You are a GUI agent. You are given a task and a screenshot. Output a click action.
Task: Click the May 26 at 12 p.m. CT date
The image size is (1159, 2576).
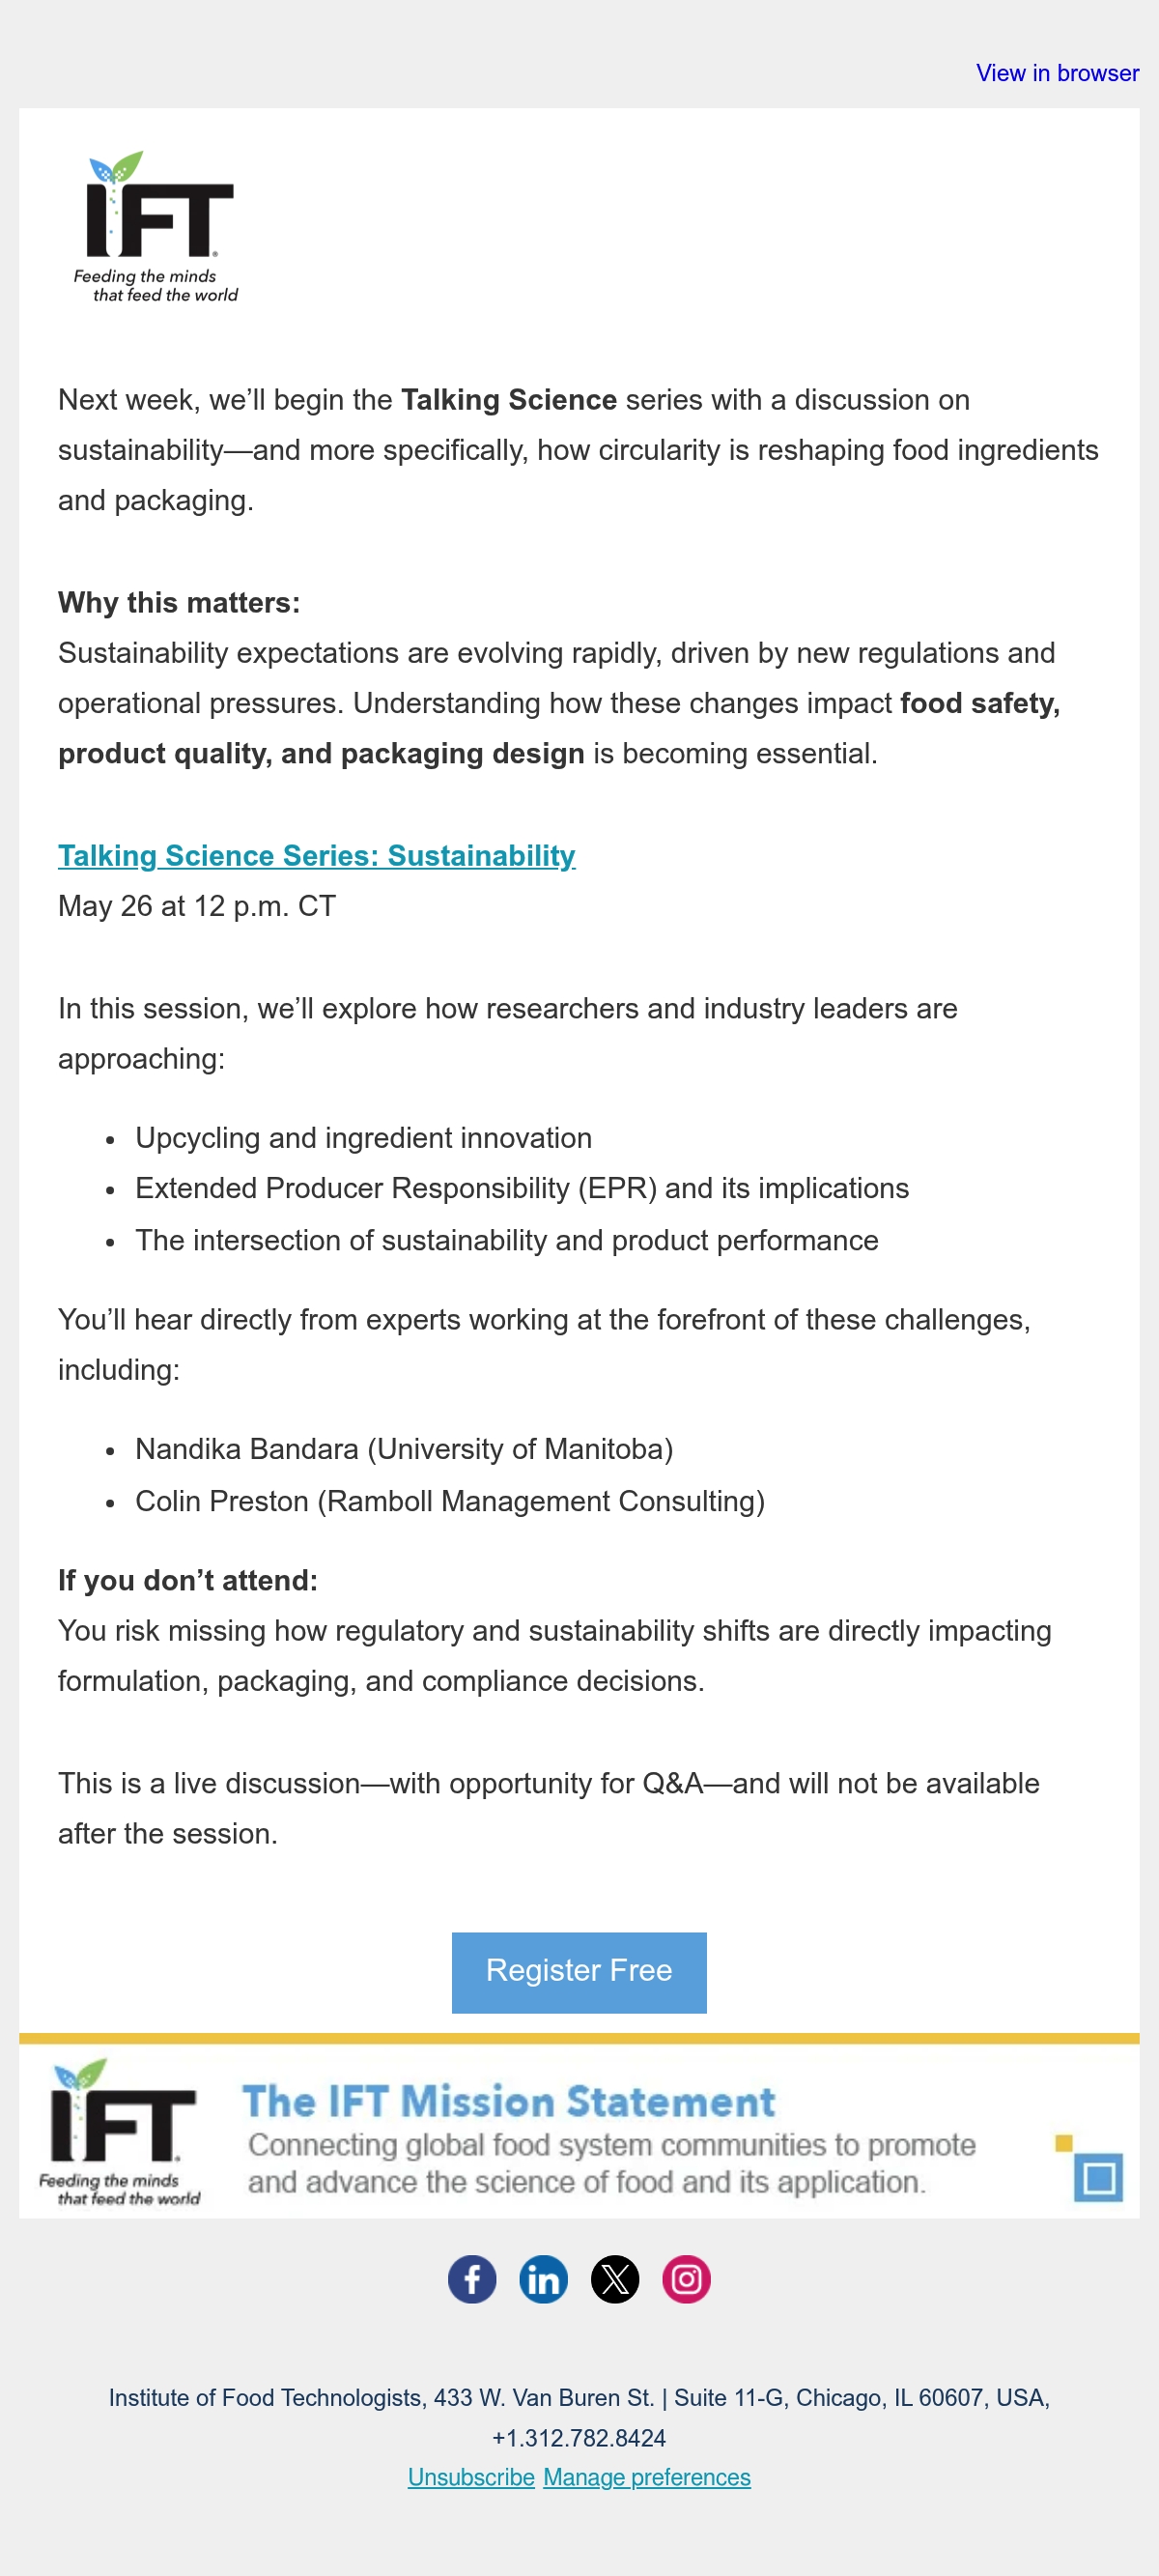[x=197, y=906]
